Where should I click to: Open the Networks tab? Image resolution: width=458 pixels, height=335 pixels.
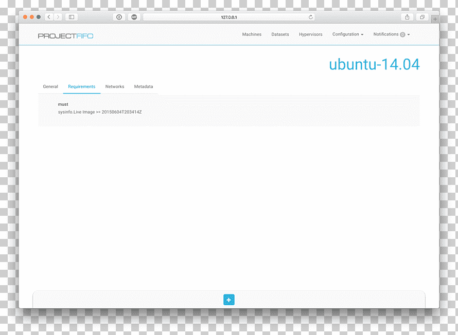click(x=114, y=87)
